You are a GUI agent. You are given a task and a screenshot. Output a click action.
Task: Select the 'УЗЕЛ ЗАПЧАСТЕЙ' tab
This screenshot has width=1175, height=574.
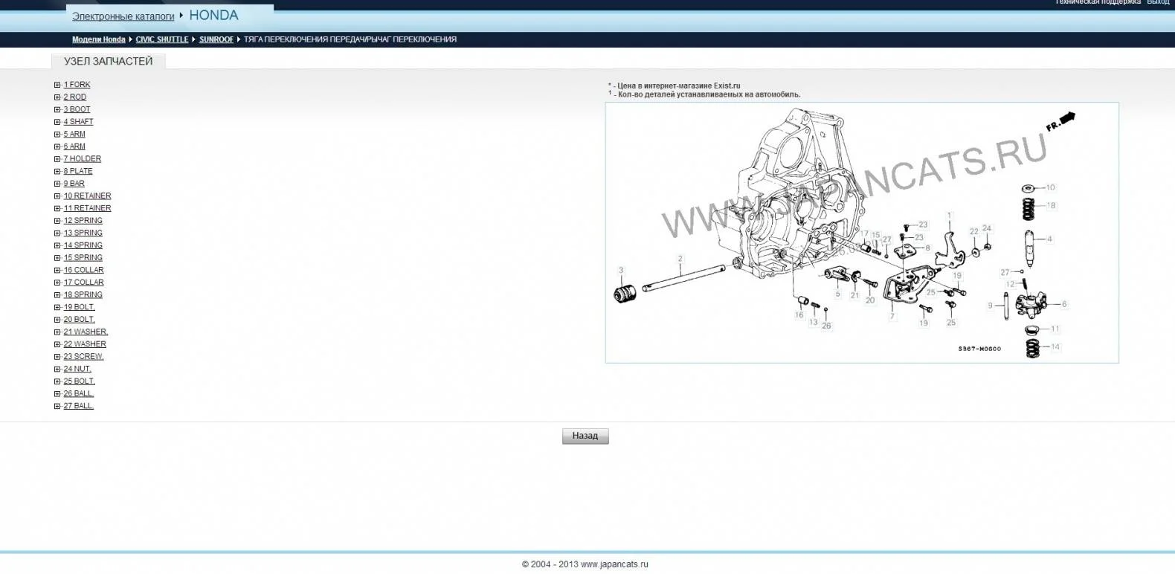[x=109, y=62]
